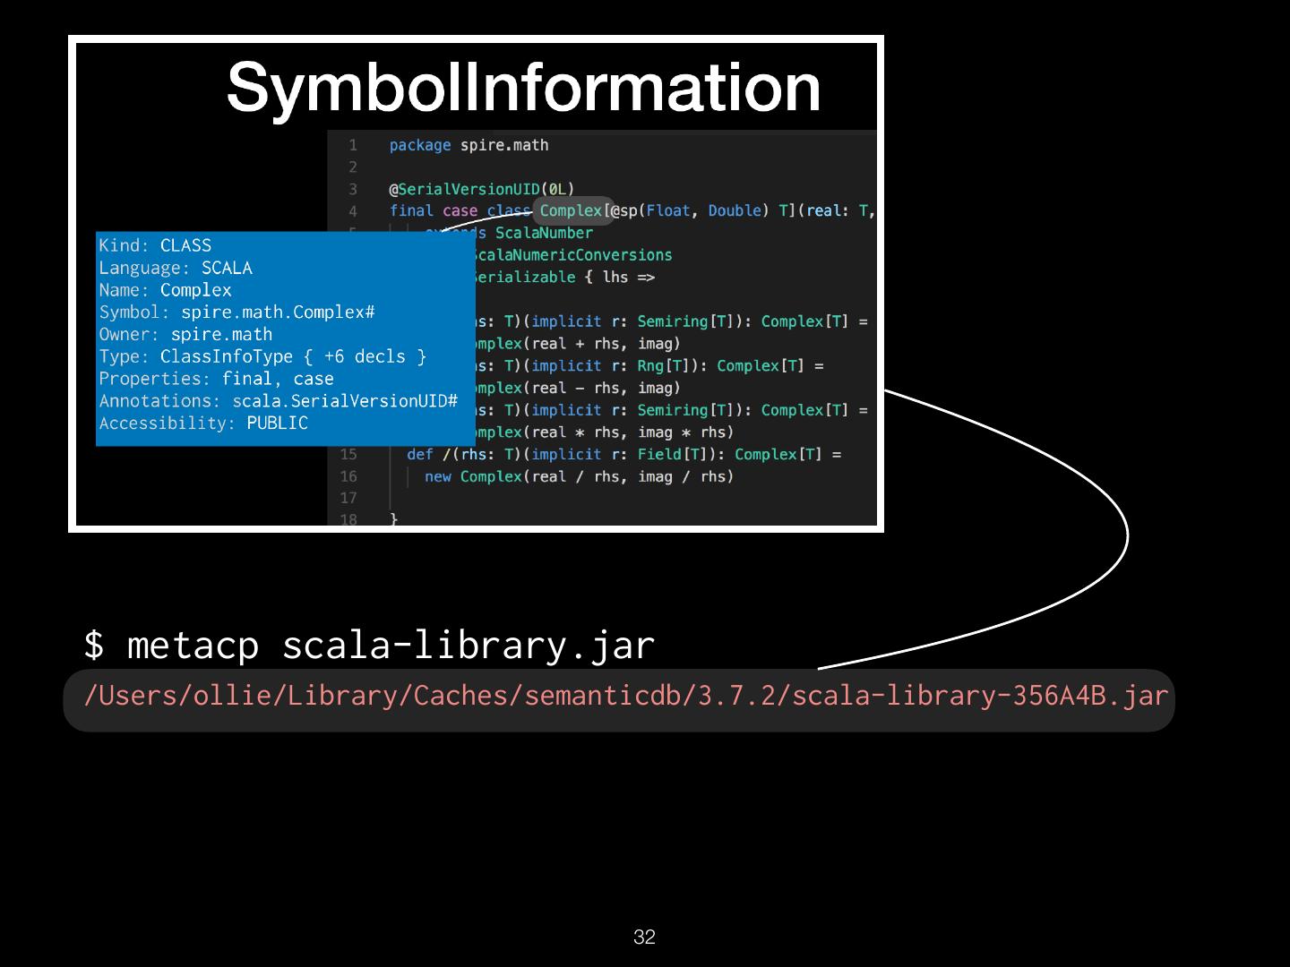Click the @SerialVersionUID(0L) annotation in code
This screenshot has height=967, width=1290.
pyautogui.click(x=481, y=189)
